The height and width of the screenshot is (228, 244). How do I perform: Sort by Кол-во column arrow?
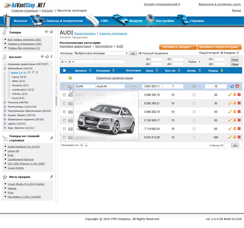179,70
